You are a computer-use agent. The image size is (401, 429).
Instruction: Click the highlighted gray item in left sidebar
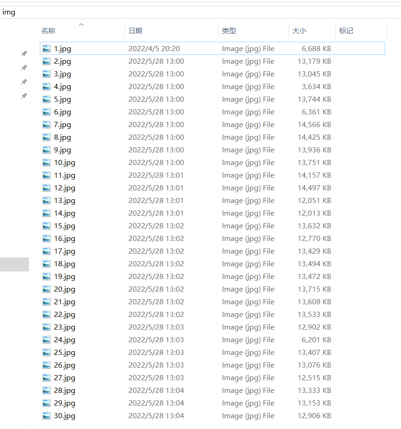tap(15, 264)
